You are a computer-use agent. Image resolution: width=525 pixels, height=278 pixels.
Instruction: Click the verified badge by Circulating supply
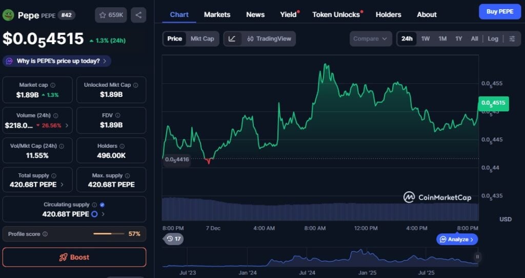[x=102, y=205]
